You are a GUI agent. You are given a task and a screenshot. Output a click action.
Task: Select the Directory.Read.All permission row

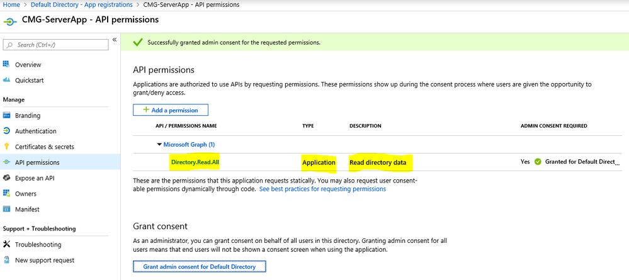[x=195, y=162]
